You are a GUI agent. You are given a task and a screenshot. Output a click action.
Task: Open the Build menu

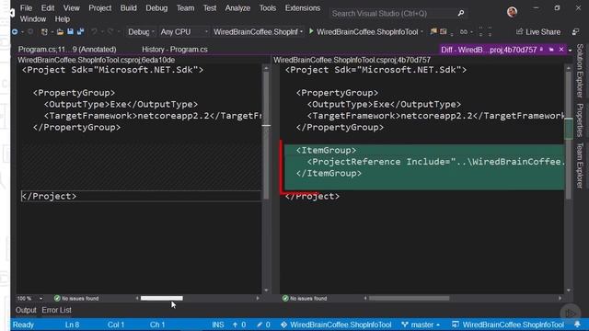(x=129, y=8)
